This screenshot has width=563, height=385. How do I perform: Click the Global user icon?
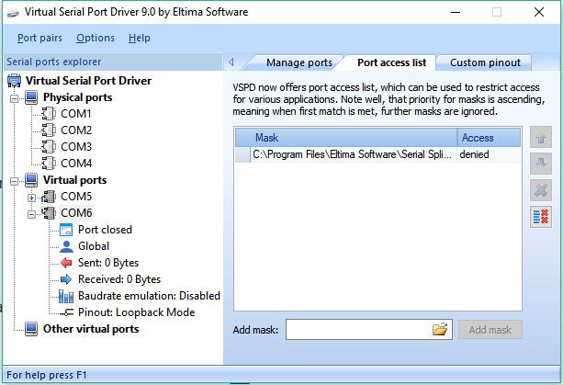[66, 246]
